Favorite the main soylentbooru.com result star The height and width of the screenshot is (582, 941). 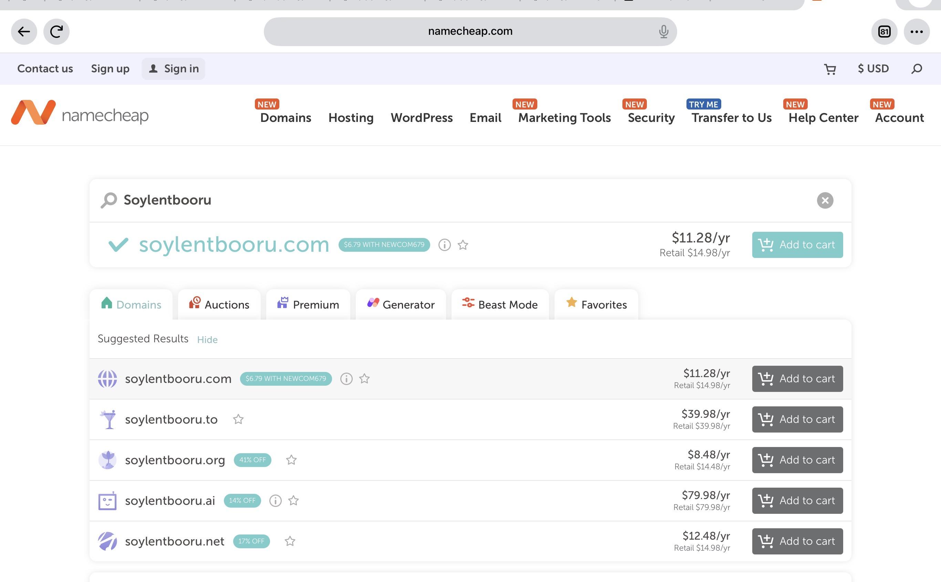click(x=463, y=245)
